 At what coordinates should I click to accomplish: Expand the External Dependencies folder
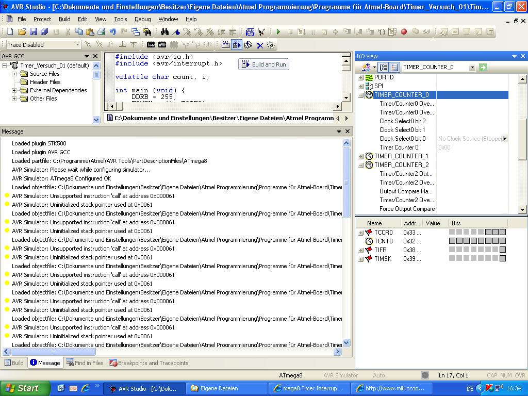point(14,90)
